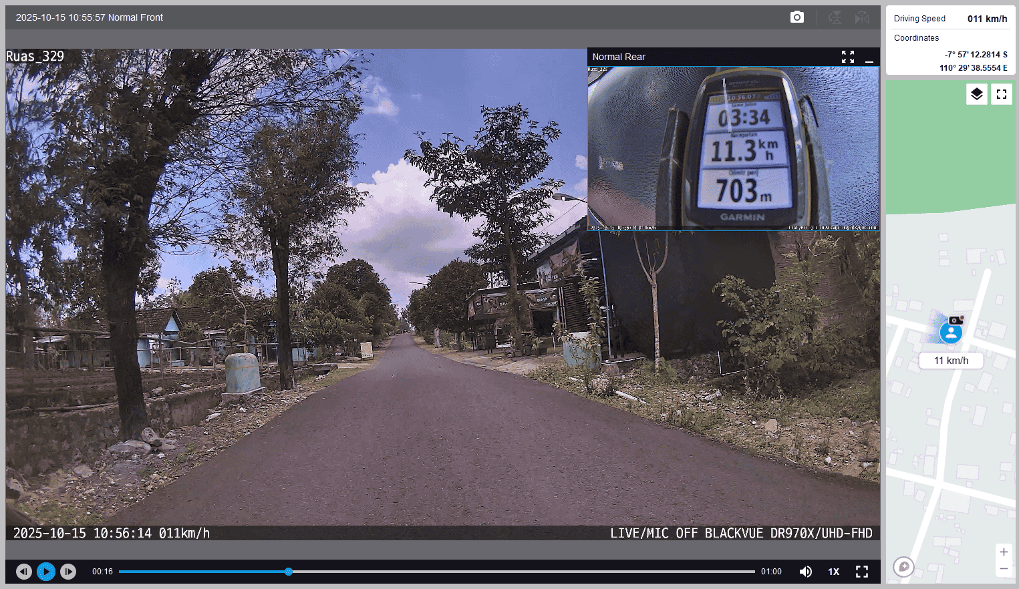Open the map layers selector
1019x589 pixels.
(976, 94)
